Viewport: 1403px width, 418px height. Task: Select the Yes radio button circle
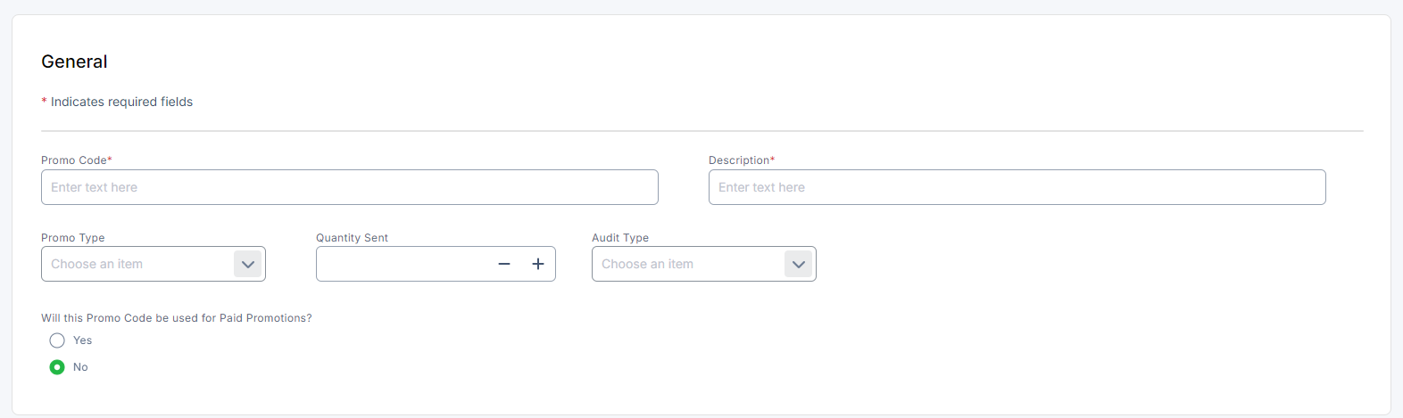point(57,340)
